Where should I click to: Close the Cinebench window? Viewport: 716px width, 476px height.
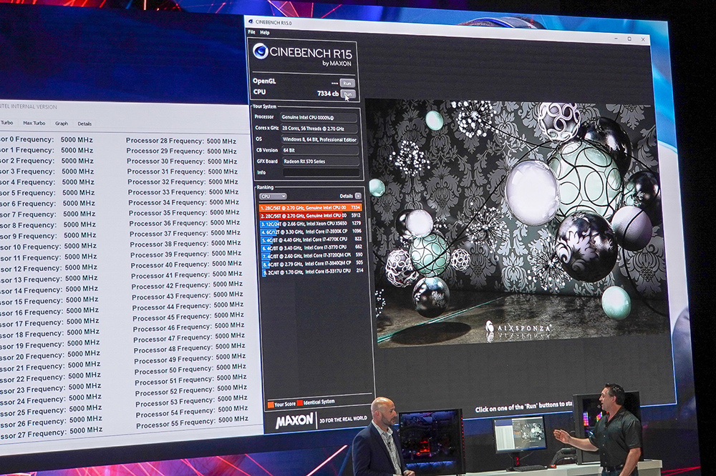pyautogui.click(x=643, y=40)
